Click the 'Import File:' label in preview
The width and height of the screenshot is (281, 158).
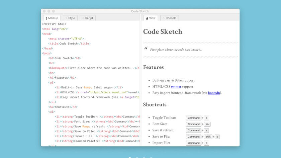point(161,143)
